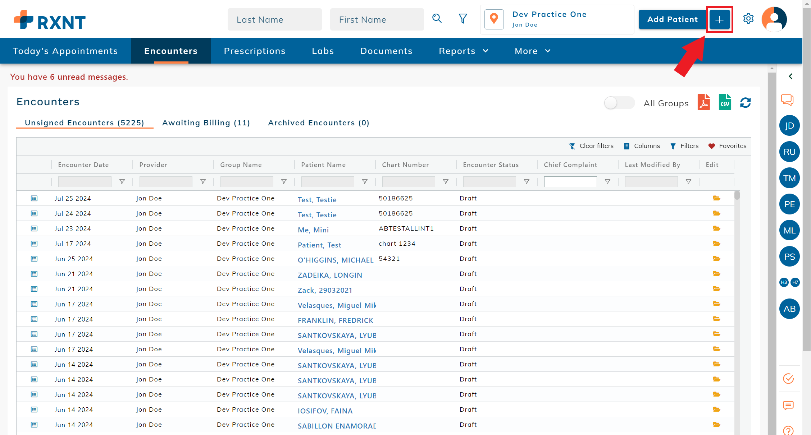Switch to the Awaiting Billing tab
Image resolution: width=811 pixels, height=435 pixels.
[206, 122]
